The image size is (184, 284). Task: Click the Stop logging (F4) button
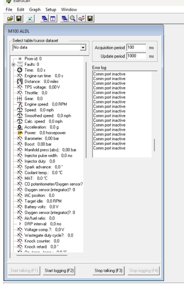point(144,271)
